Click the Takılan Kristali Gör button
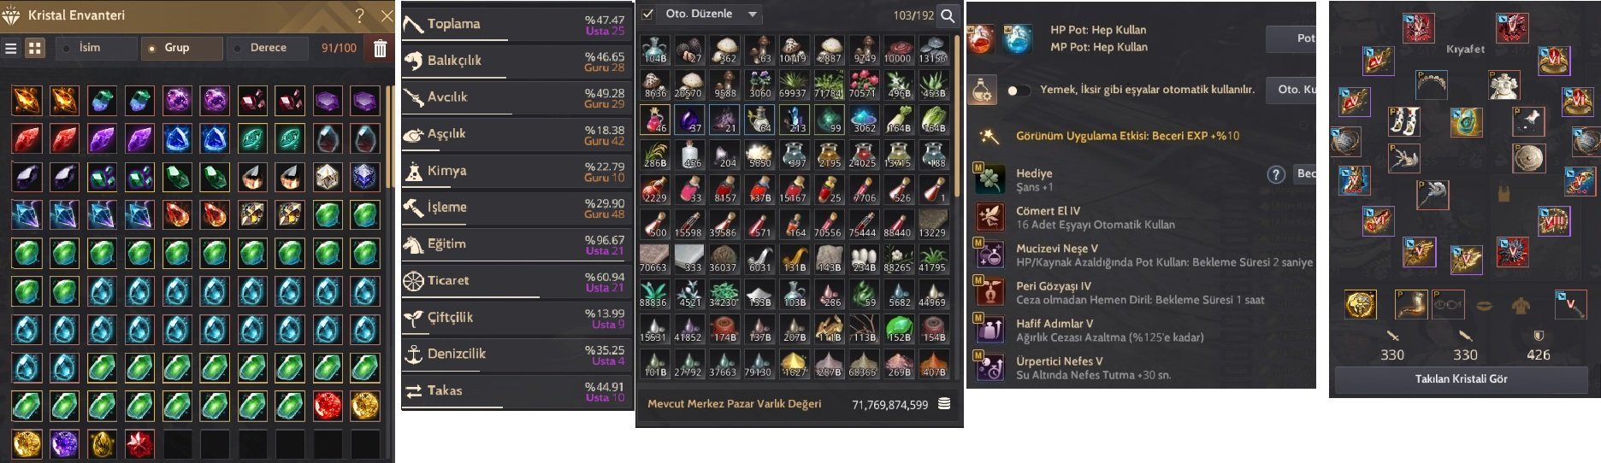 pyautogui.click(x=1461, y=378)
